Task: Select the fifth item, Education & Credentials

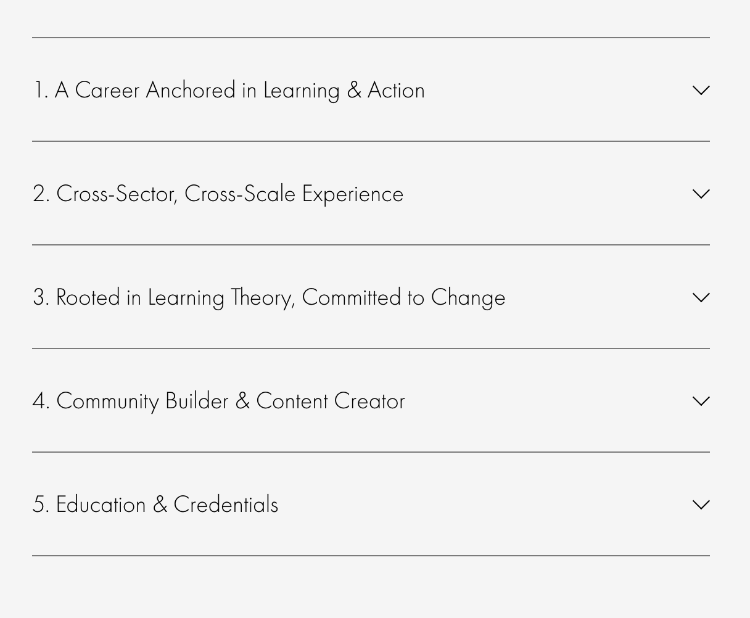Action: pos(155,505)
